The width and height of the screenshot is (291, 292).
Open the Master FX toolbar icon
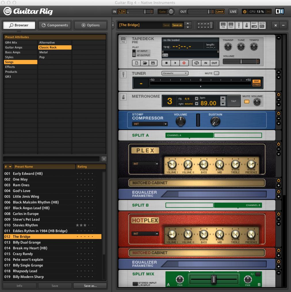coord(262,25)
